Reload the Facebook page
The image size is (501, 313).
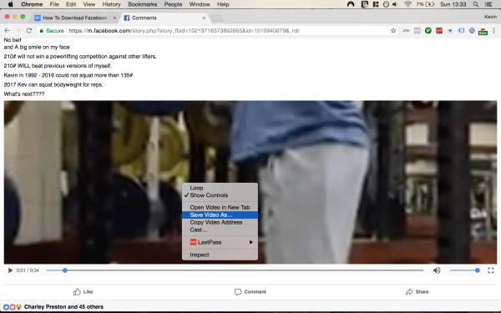coord(28,31)
